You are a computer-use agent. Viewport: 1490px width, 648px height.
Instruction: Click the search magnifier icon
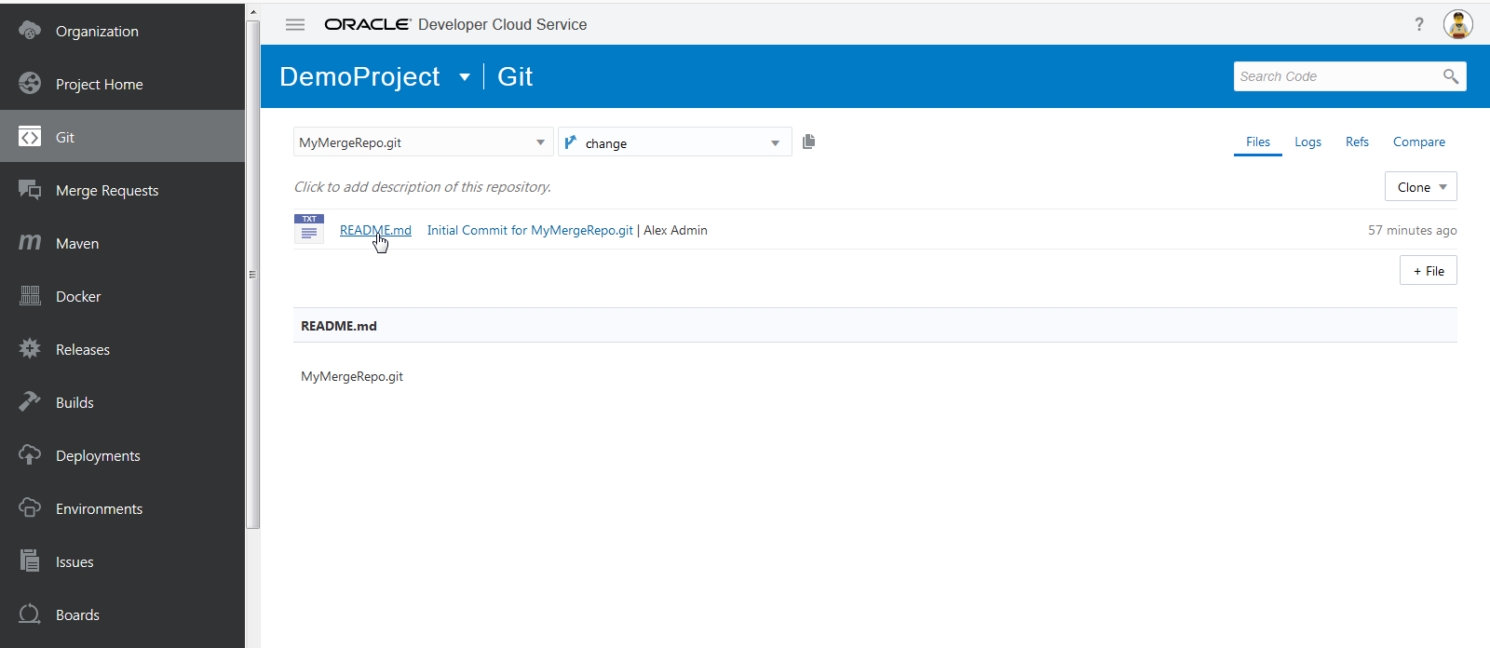(1451, 76)
